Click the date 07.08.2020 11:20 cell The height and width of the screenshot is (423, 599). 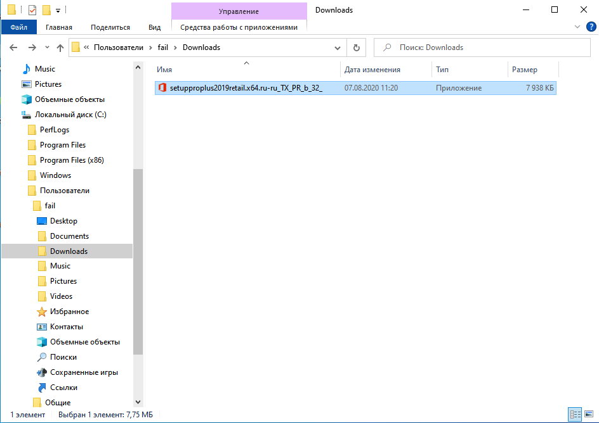pos(371,87)
